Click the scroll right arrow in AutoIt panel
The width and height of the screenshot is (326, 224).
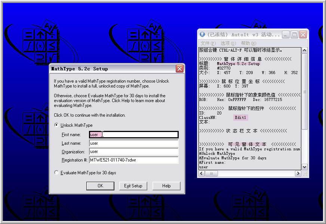click(298, 174)
